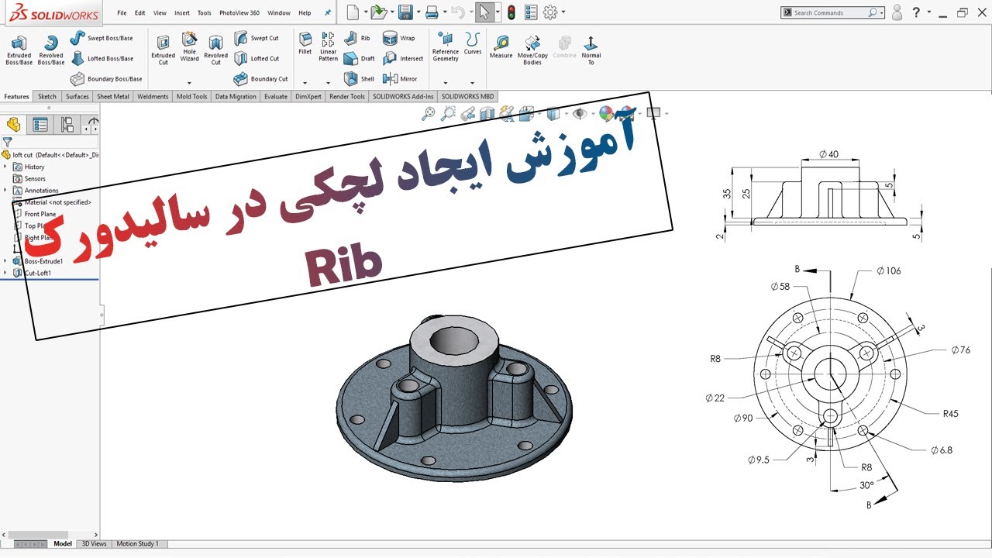Select the Extruded Boss/Base tool
Screen dimensions: 992x558
(x=19, y=50)
